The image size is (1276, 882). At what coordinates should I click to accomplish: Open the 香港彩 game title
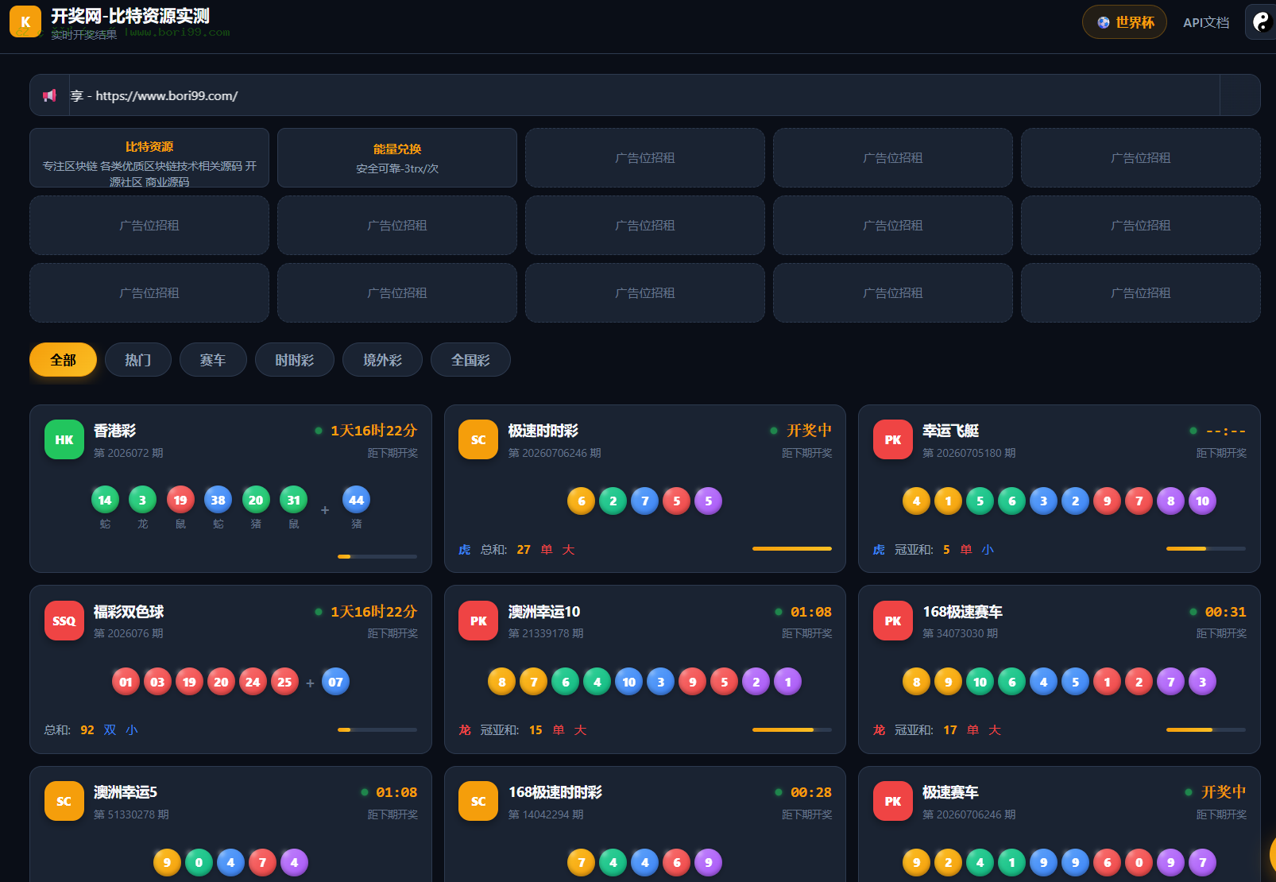[115, 431]
